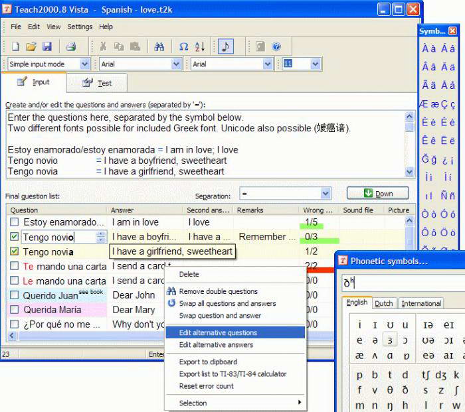Select International tab in Phonetic symbols
The height and width of the screenshot is (412, 465).
(x=421, y=303)
